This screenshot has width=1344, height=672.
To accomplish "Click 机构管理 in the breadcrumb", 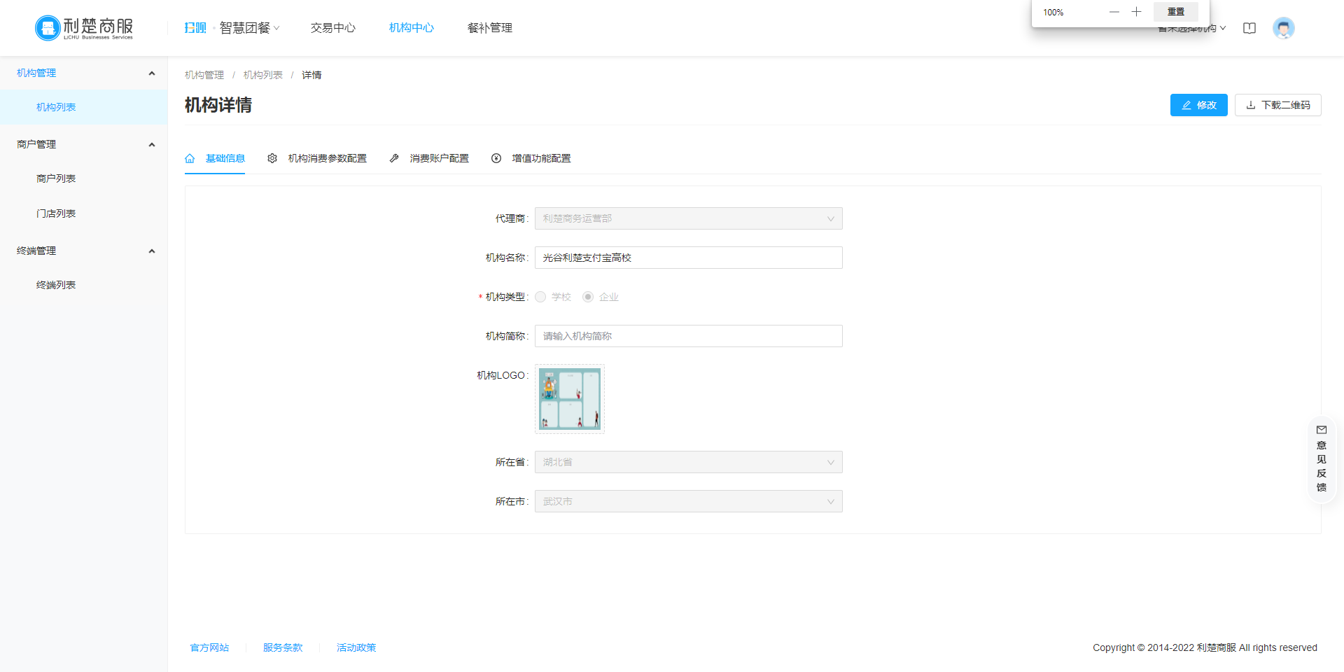I will coord(204,75).
